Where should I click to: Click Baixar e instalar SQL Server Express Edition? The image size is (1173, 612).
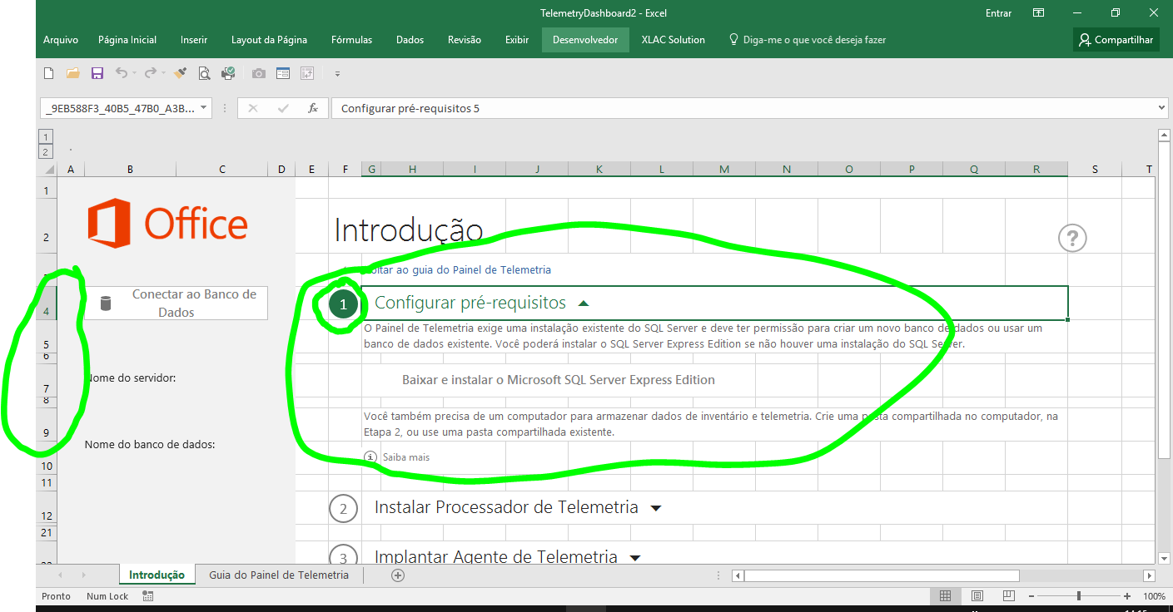point(559,380)
